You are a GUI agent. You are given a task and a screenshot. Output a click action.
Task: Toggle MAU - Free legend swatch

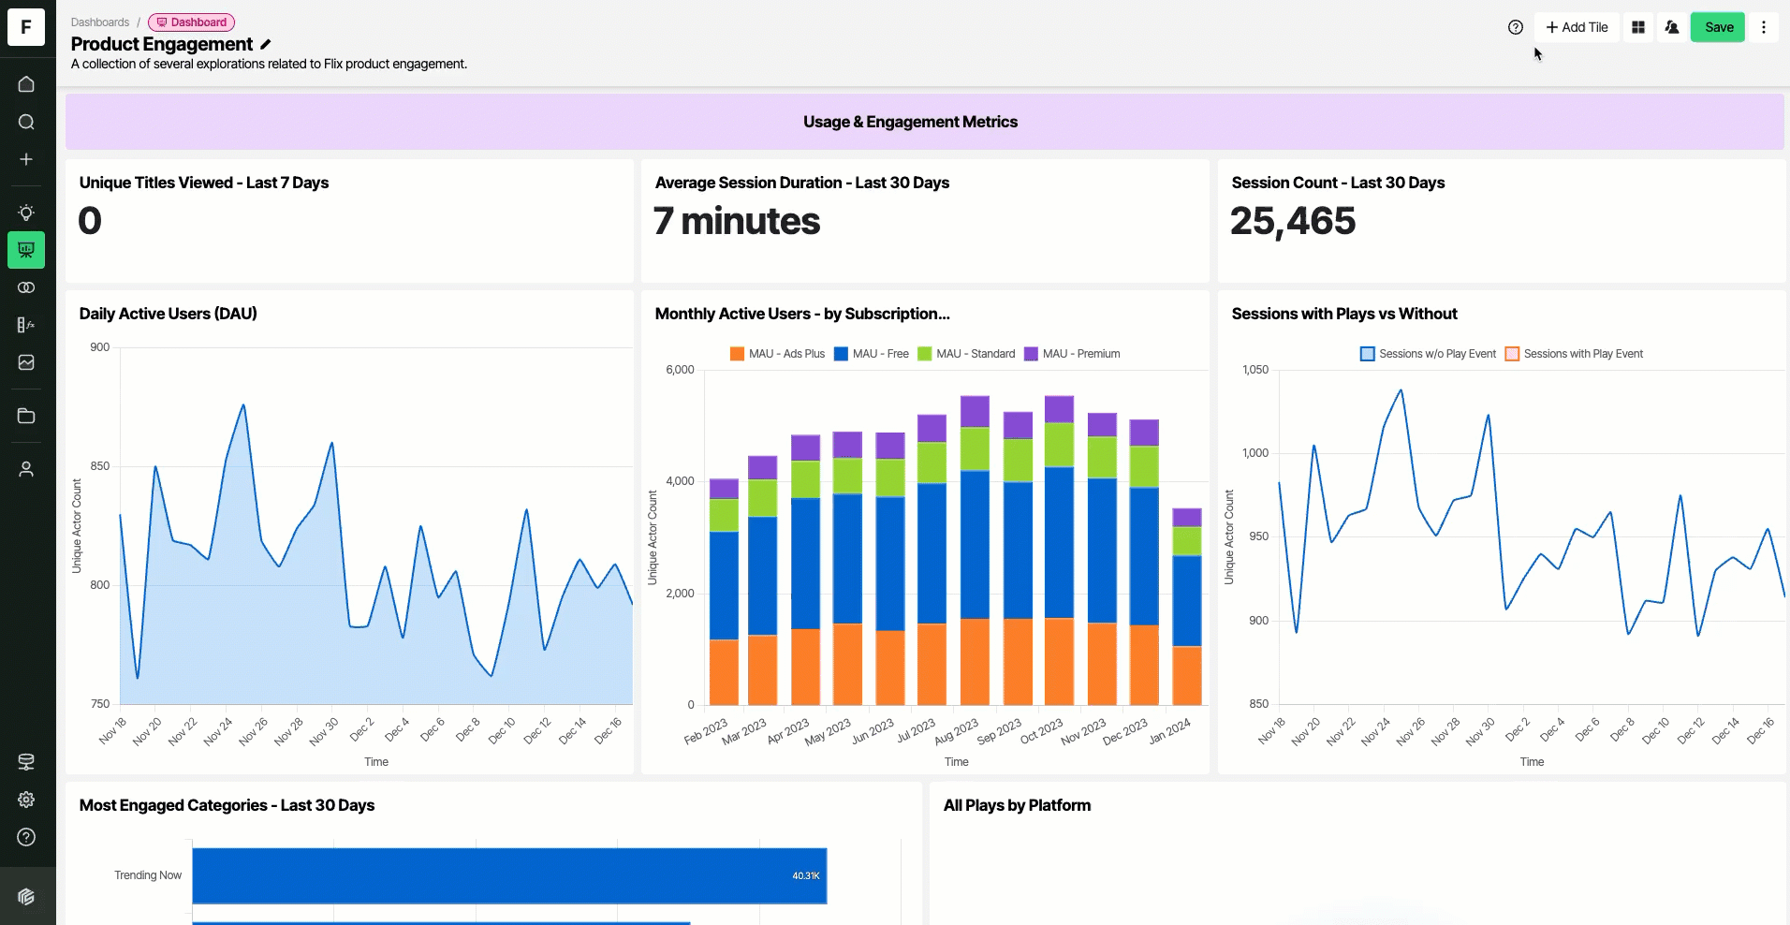click(841, 354)
